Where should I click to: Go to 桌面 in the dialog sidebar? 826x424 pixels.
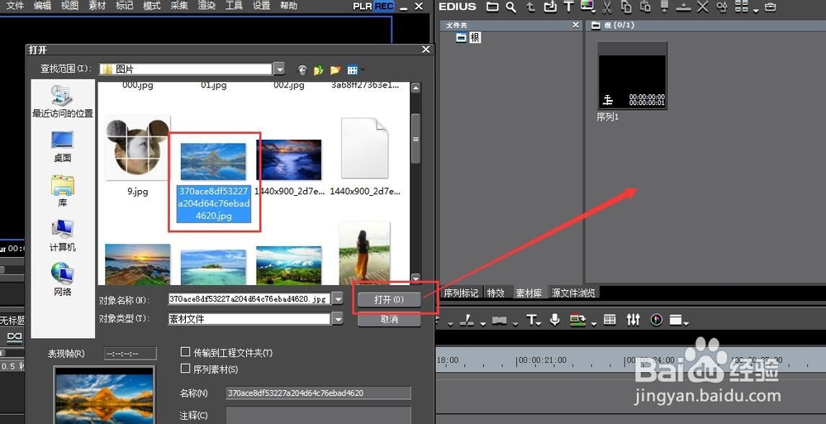click(63, 145)
